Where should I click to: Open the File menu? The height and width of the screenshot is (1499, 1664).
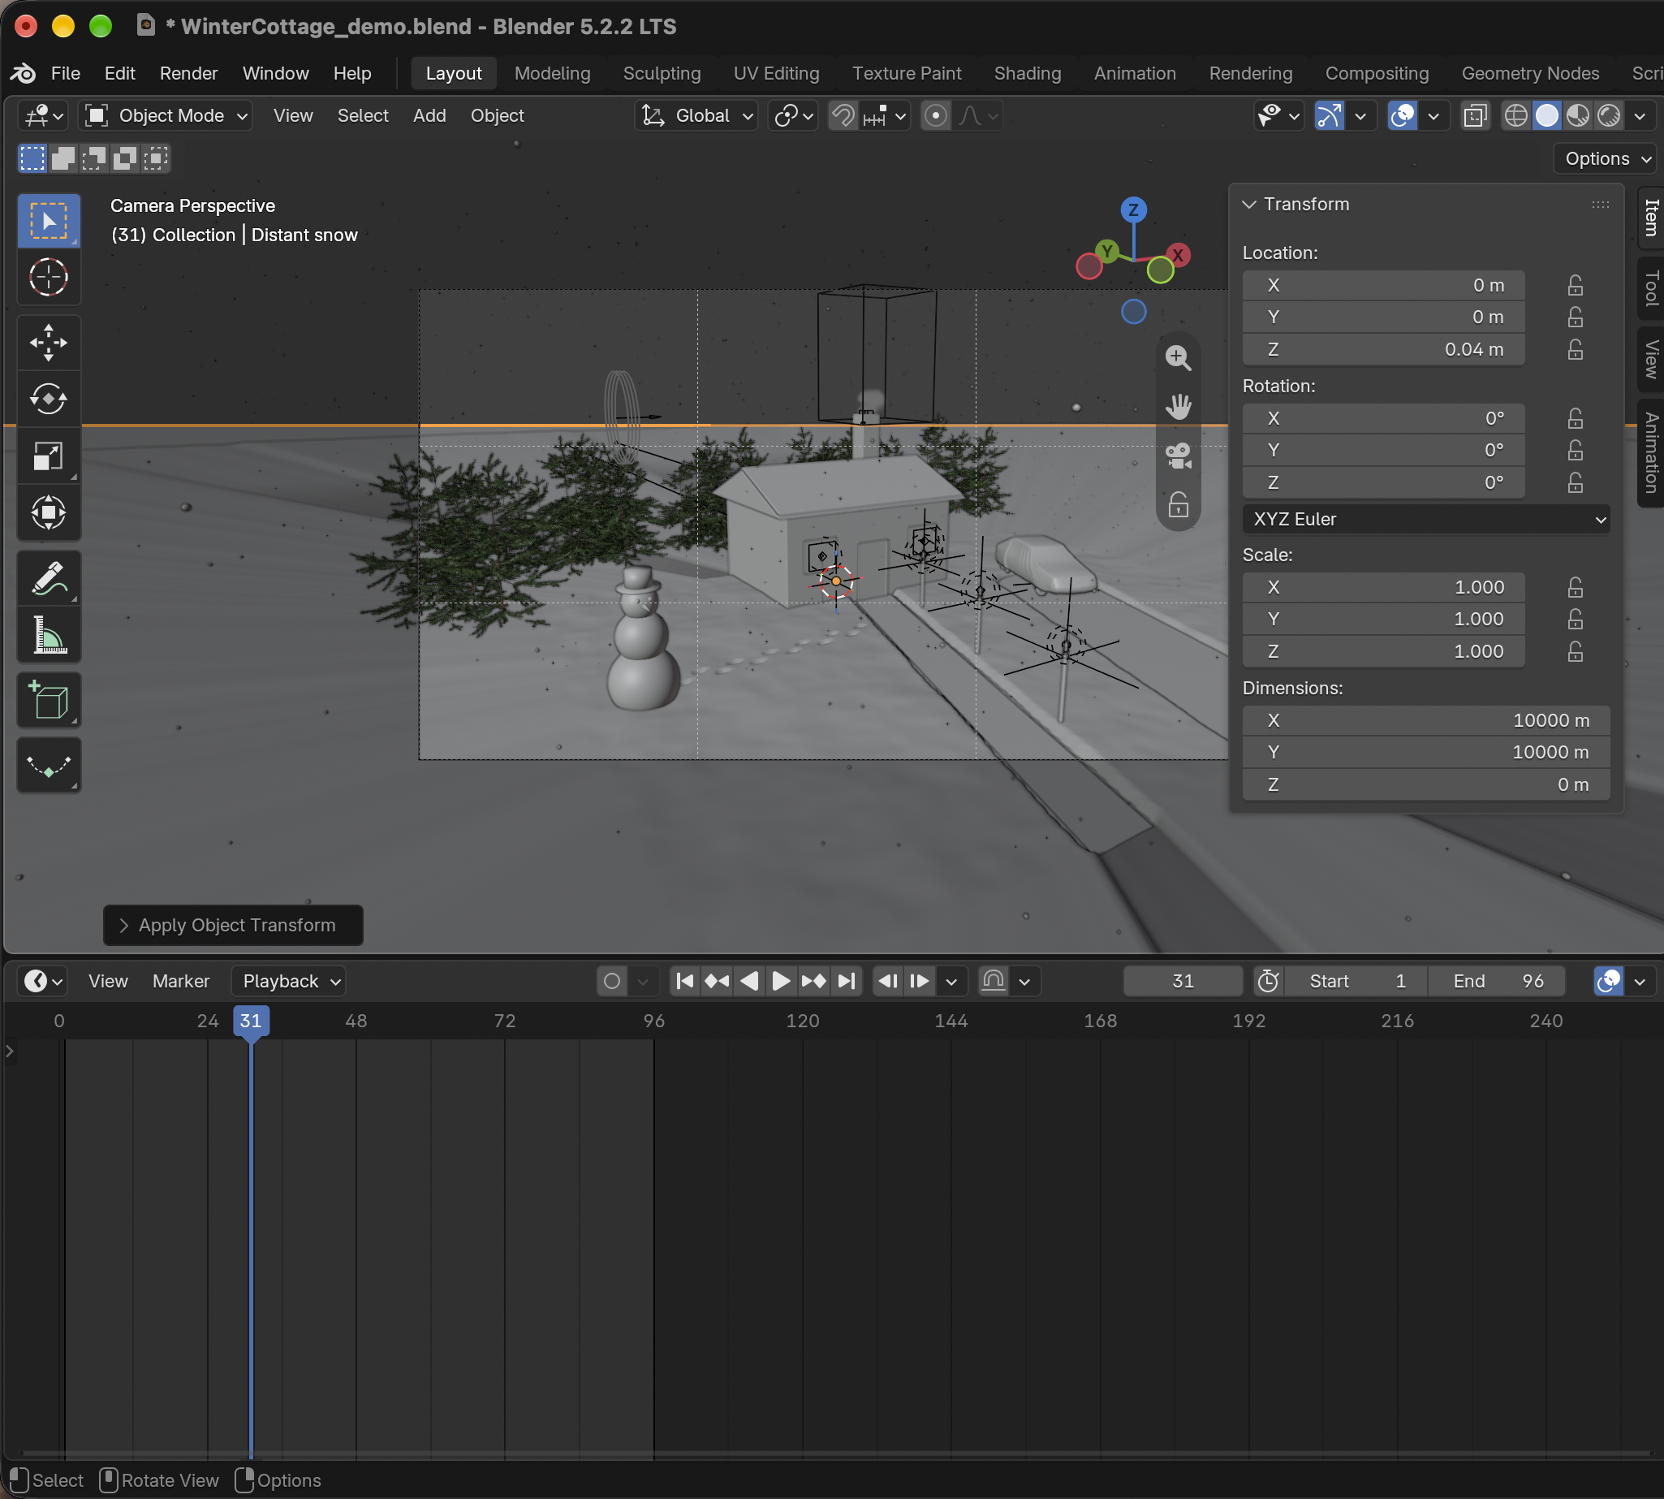65,73
